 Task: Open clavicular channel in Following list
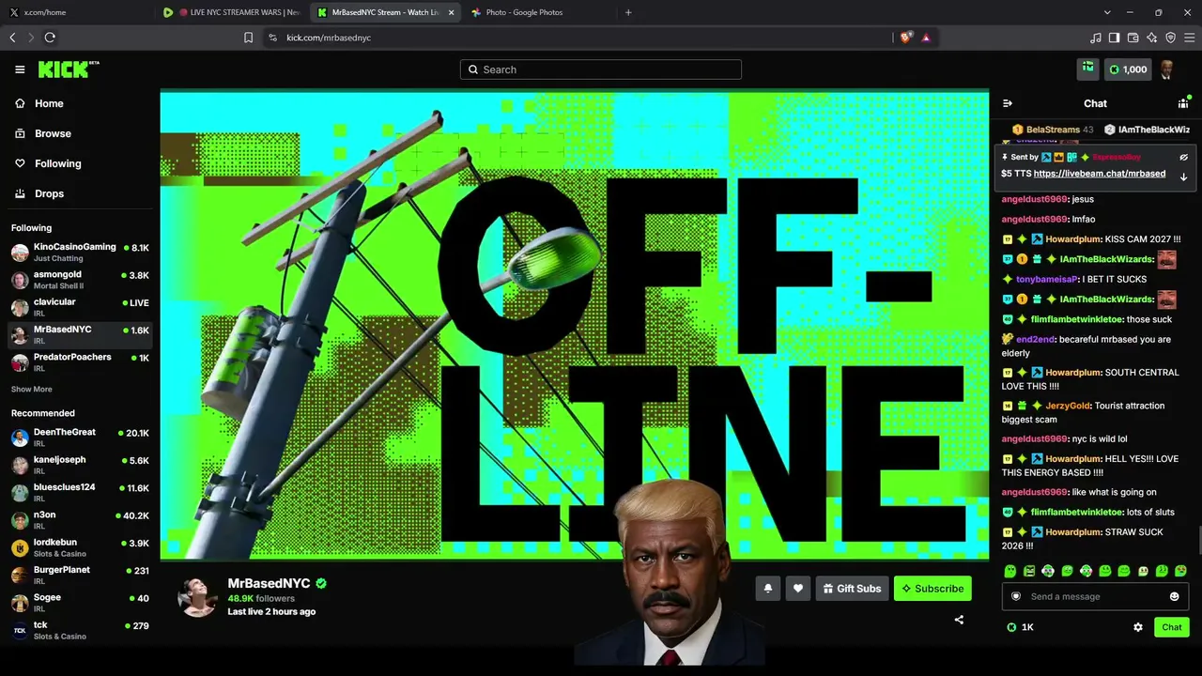pyautogui.click(x=80, y=307)
